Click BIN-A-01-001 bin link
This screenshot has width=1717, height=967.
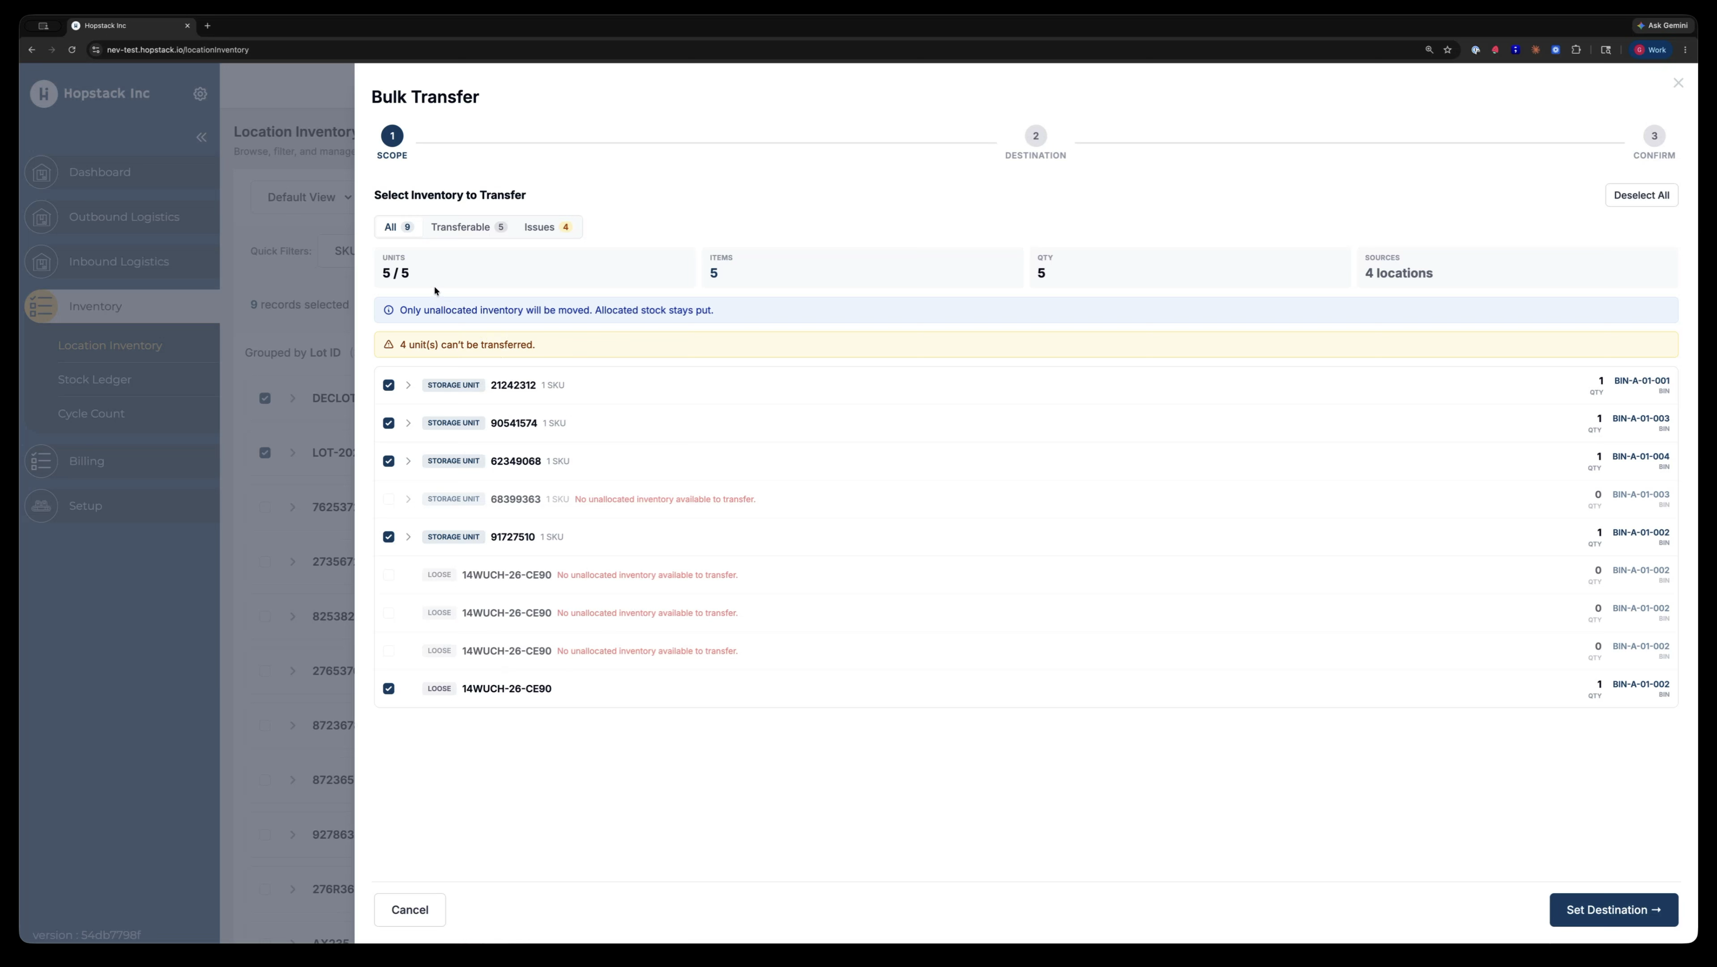tap(1642, 381)
